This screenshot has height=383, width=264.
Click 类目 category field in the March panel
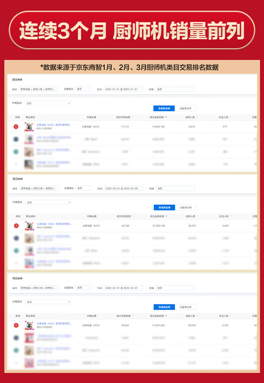click(x=38, y=288)
